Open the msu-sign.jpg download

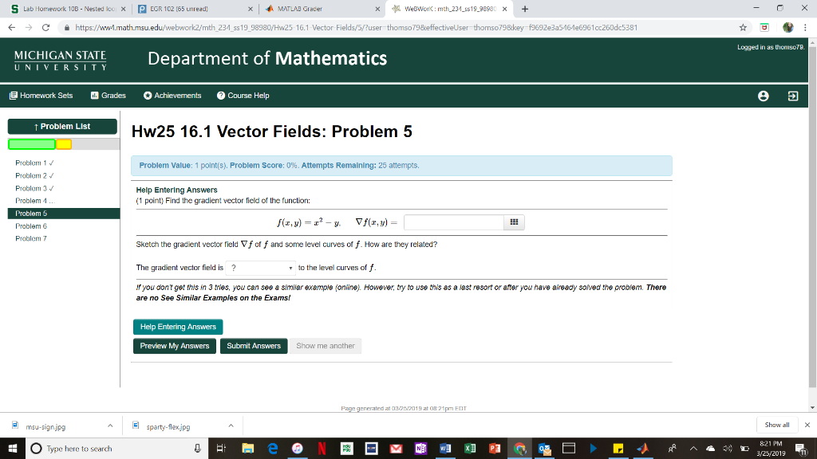(45, 427)
